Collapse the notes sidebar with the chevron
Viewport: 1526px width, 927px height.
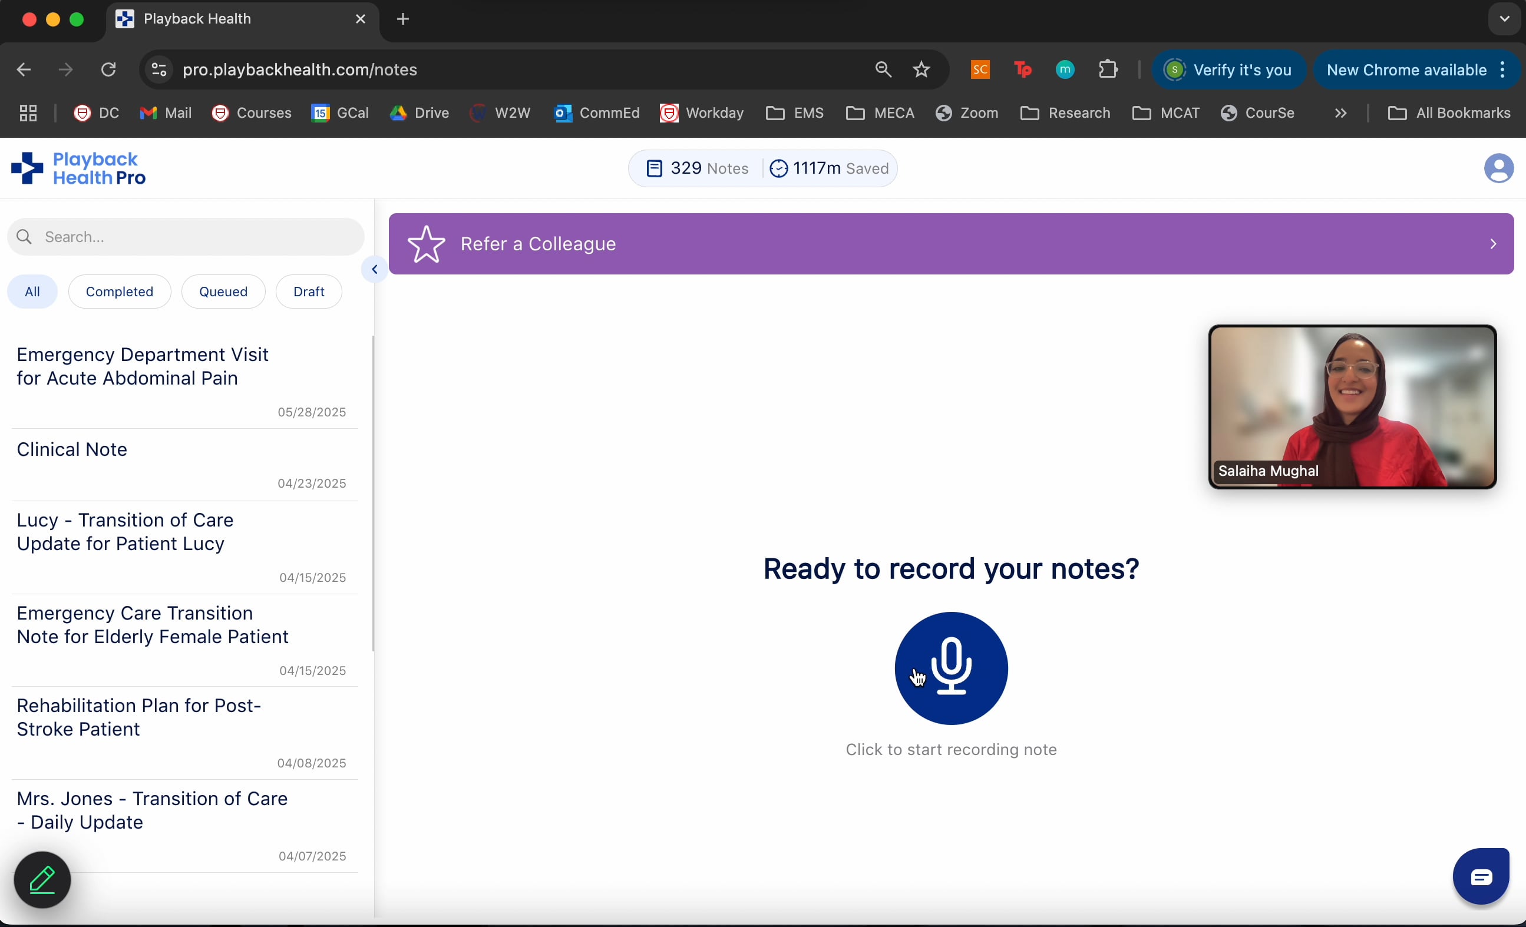(x=374, y=269)
